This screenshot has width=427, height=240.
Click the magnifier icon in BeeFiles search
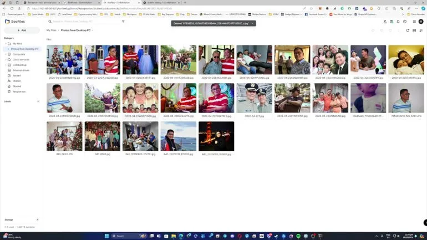[x=50, y=22]
